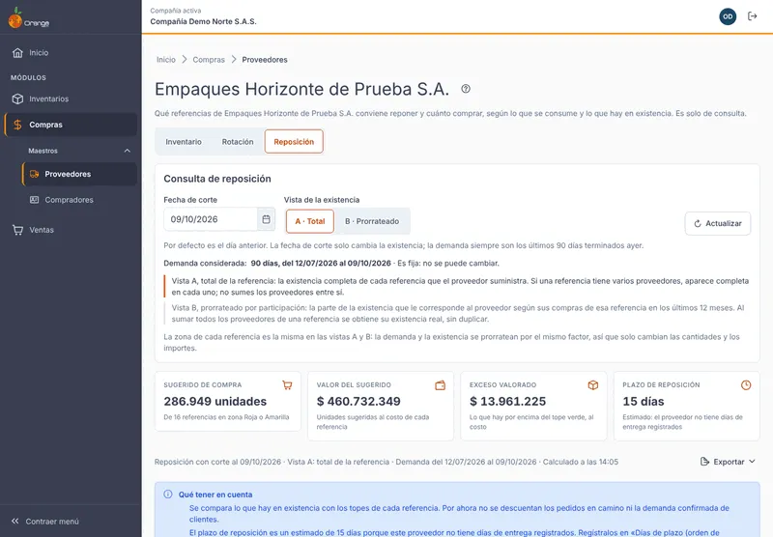Viewport: 773px width, 537px height.
Task: Go to Inicio breadcrumb
Action: [166, 60]
